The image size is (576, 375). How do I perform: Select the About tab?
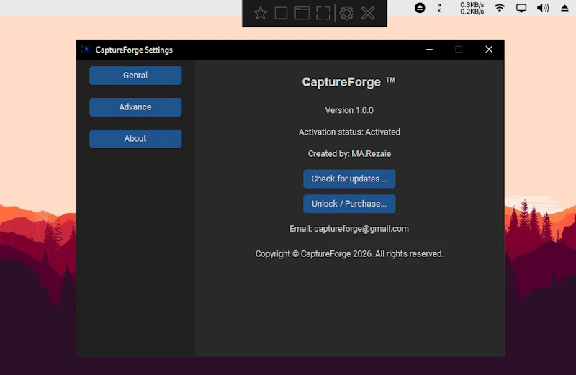(135, 138)
